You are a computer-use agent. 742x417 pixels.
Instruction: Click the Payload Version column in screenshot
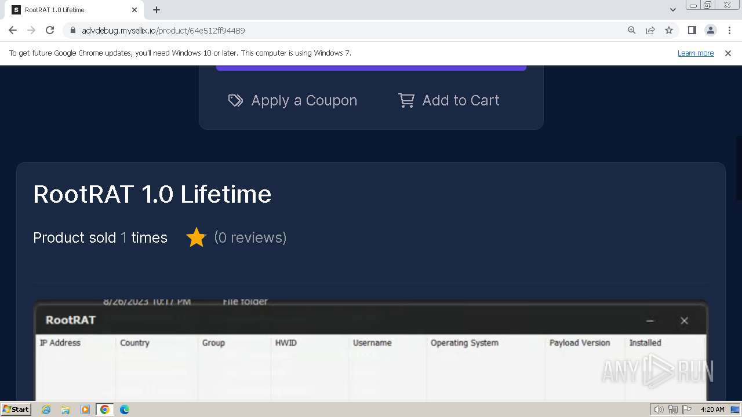580,343
